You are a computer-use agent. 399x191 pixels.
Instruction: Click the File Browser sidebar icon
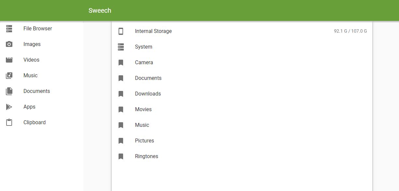9,29
